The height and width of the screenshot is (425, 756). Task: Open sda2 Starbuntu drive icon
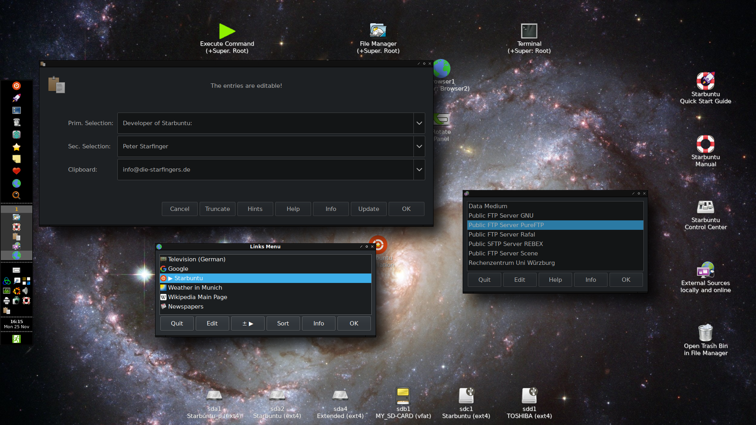(277, 395)
